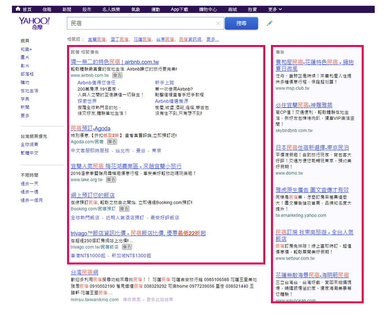The width and height of the screenshot is (384, 317).
Task: Click the 探索世界 sitelink
Action: pyautogui.click(x=87, y=101)
